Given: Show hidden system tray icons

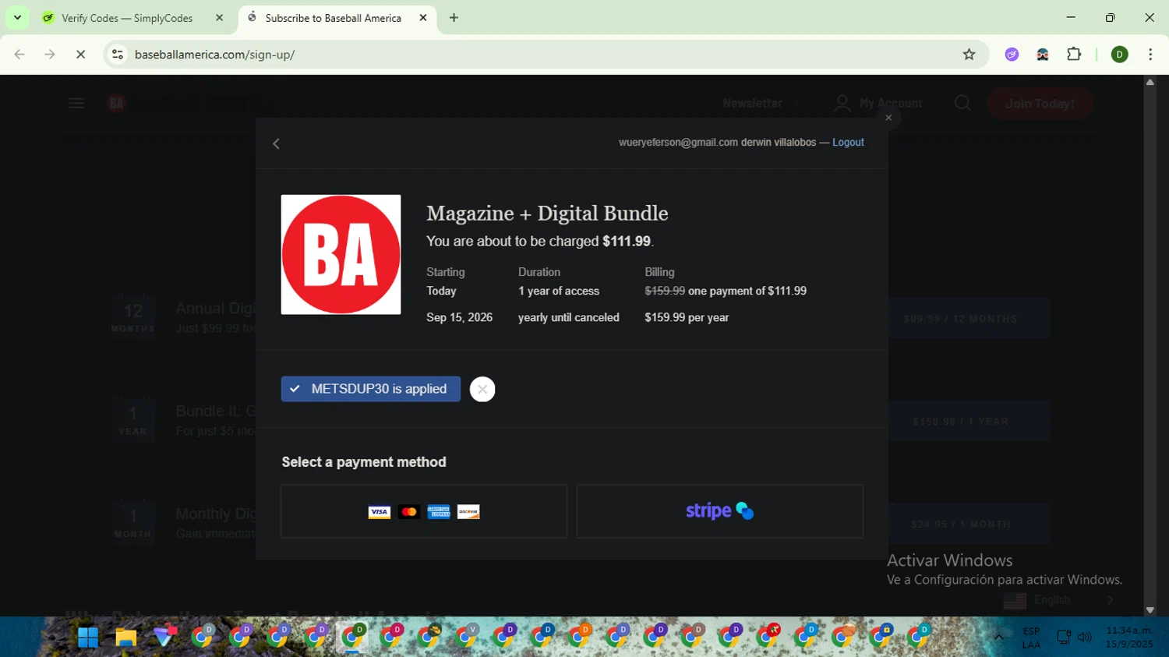Looking at the screenshot, I should point(998,637).
